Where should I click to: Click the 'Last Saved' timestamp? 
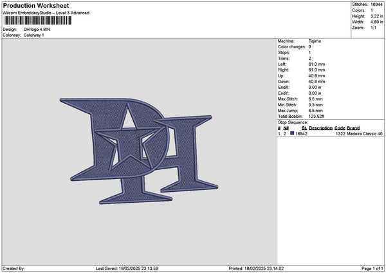[127, 268]
